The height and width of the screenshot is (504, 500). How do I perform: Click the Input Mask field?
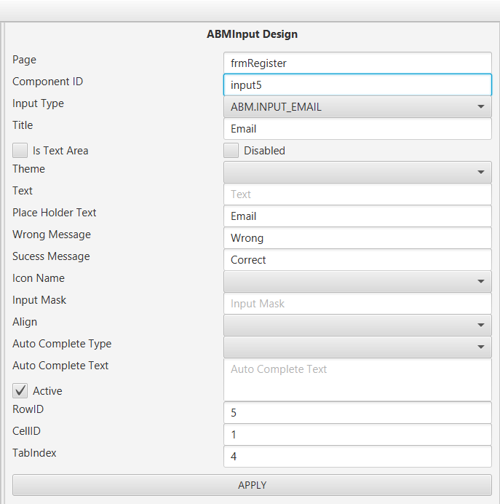pyautogui.click(x=357, y=304)
